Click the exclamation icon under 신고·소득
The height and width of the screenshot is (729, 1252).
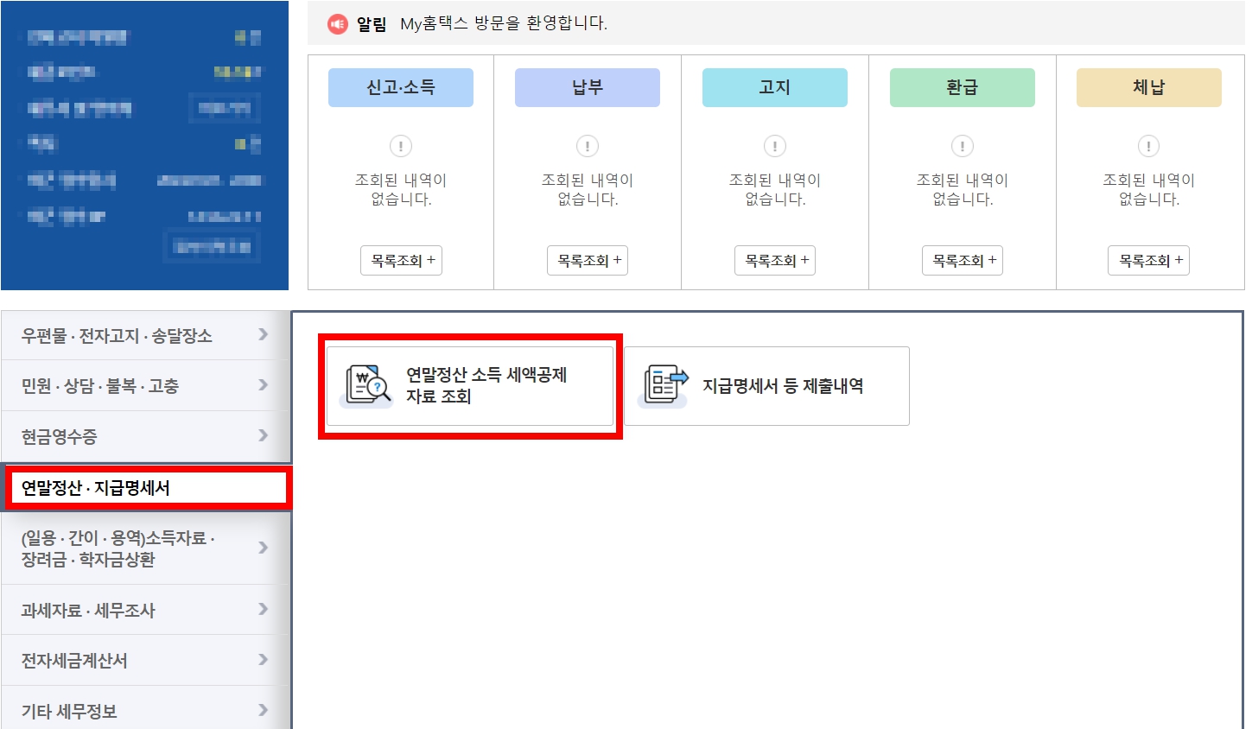(x=401, y=146)
